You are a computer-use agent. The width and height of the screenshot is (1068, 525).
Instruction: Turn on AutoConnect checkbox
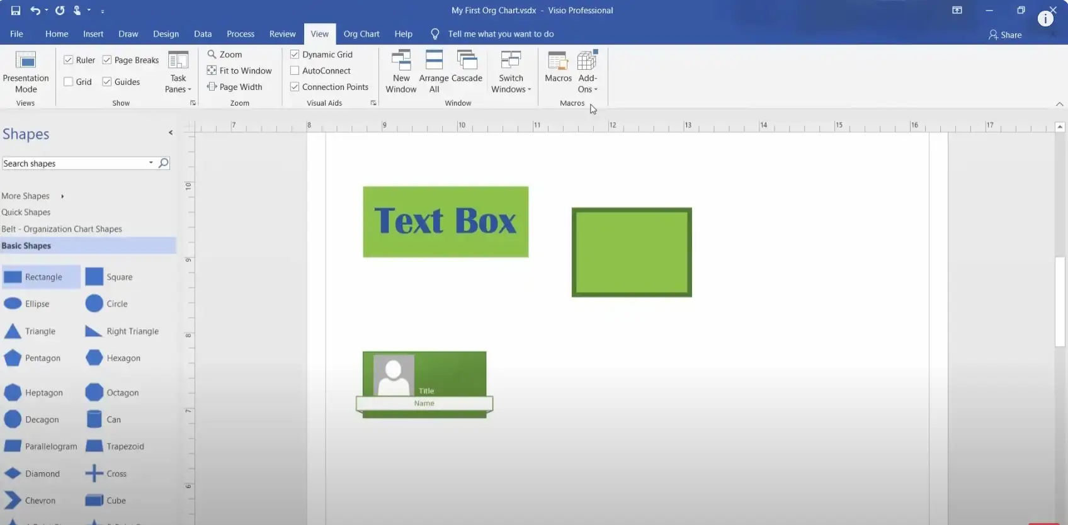pos(295,71)
